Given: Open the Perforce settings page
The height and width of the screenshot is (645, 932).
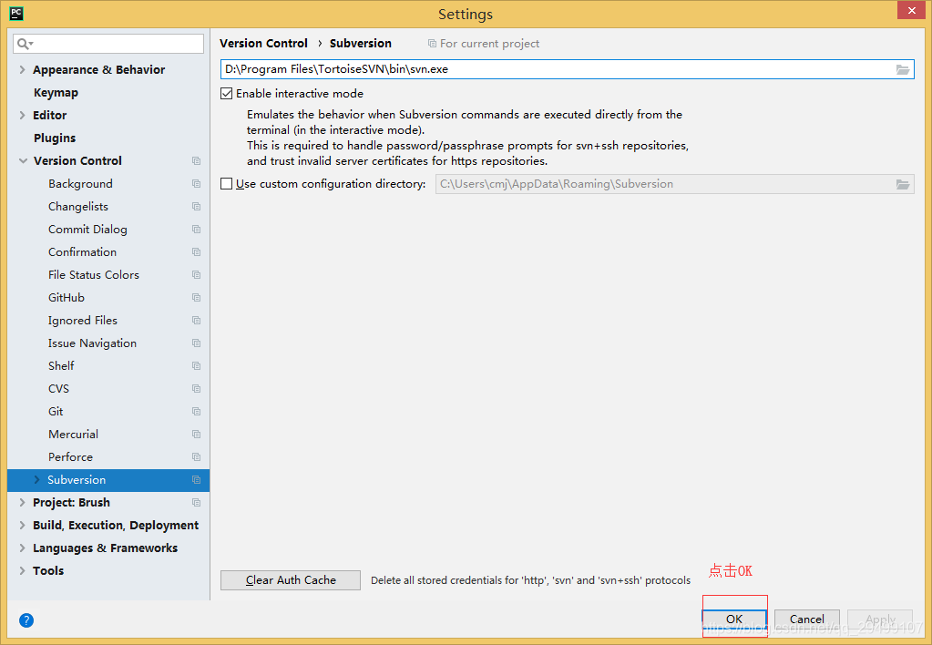Looking at the screenshot, I should point(71,457).
